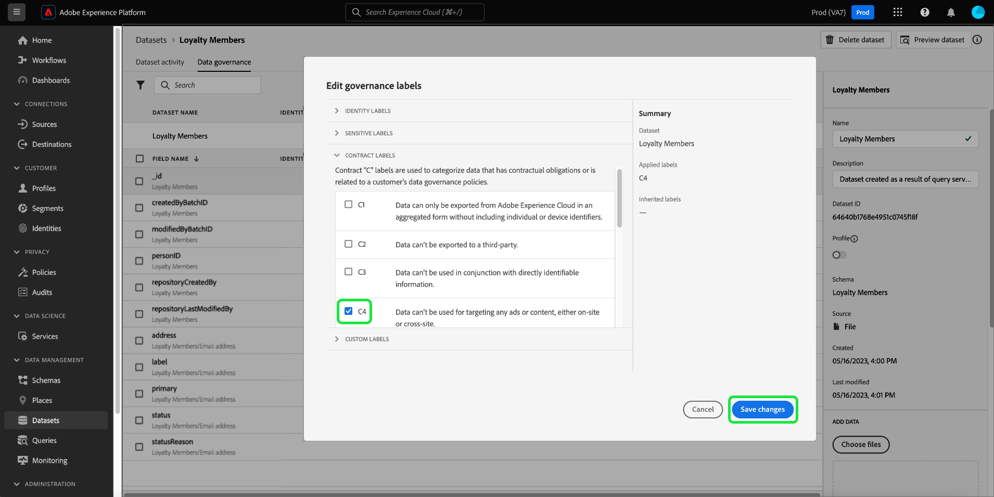
Task: Toggle the Profile switch
Action: point(839,255)
